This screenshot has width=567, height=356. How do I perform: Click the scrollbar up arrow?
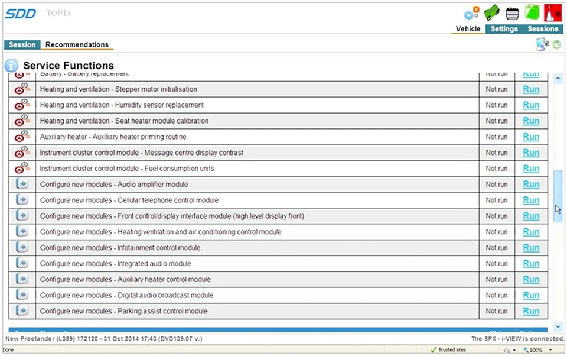pos(558,78)
